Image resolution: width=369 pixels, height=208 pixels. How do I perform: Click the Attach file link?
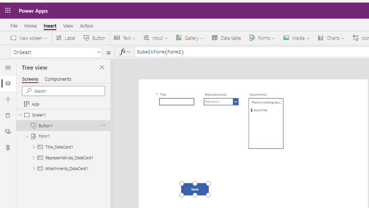[259, 110]
